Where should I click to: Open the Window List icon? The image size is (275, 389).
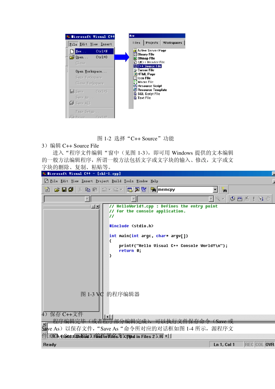tap(144, 190)
